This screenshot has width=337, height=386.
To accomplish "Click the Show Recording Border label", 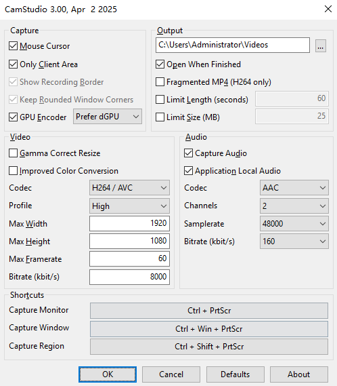I will pos(62,82).
